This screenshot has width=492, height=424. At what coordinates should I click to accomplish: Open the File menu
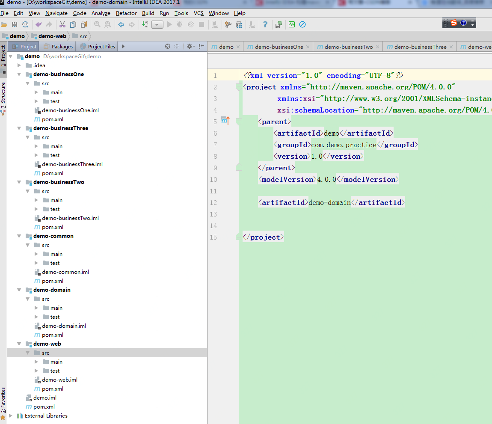tap(4, 13)
